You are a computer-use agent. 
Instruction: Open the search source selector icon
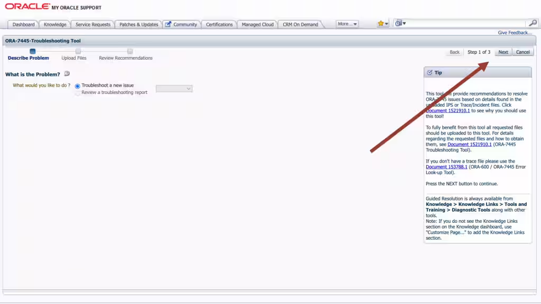point(398,23)
